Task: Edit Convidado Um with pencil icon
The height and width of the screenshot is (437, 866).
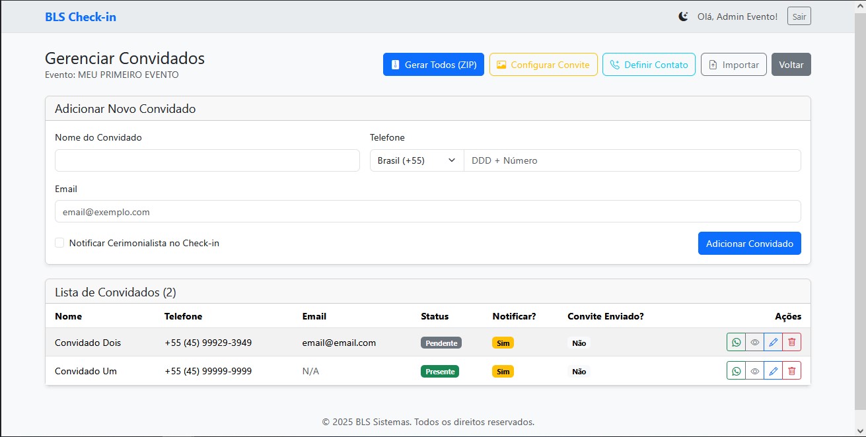Action: pos(773,370)
